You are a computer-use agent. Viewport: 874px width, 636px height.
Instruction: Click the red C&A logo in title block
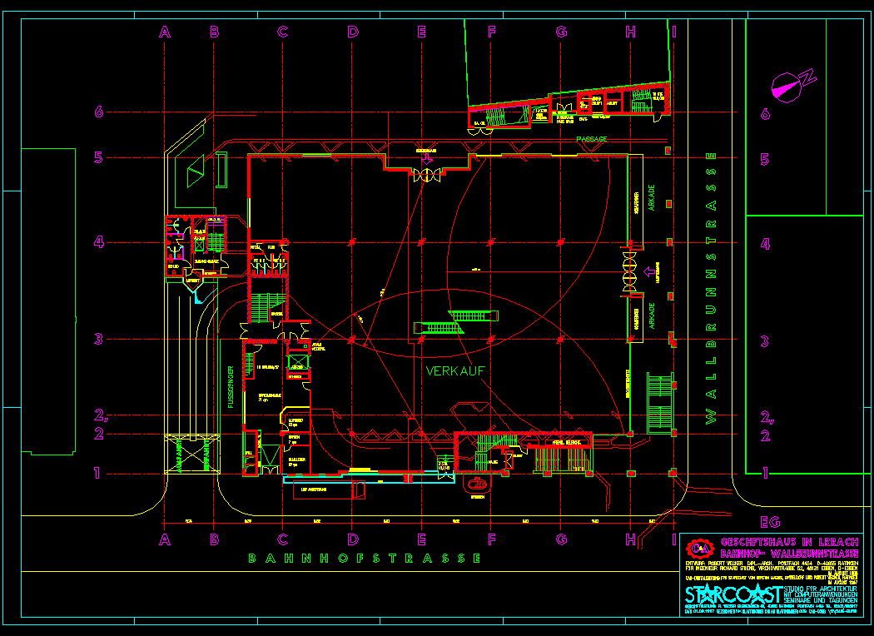(x=700, y=548)
